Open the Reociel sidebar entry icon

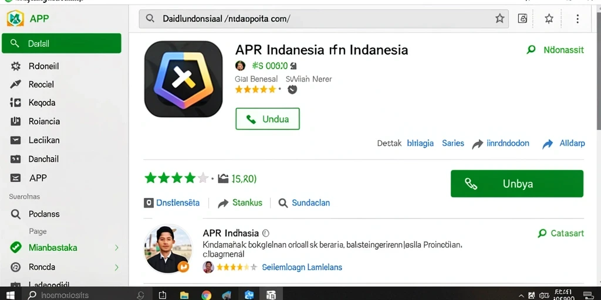click(x=16, y=84)
